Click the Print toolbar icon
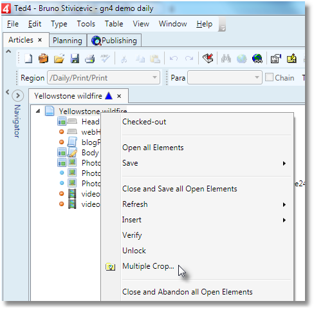The image size is (314, 310). tap(90, 59)
